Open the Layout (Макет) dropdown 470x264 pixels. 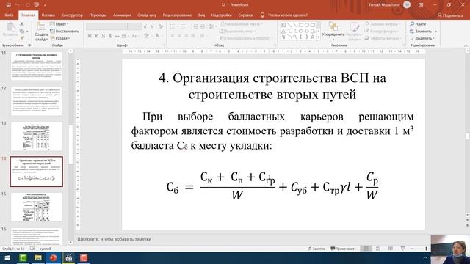tap(59, 24)
